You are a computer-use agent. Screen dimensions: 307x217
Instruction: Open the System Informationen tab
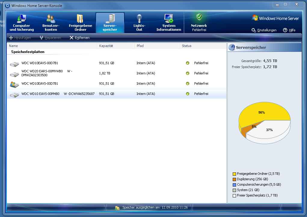[169, 23]
